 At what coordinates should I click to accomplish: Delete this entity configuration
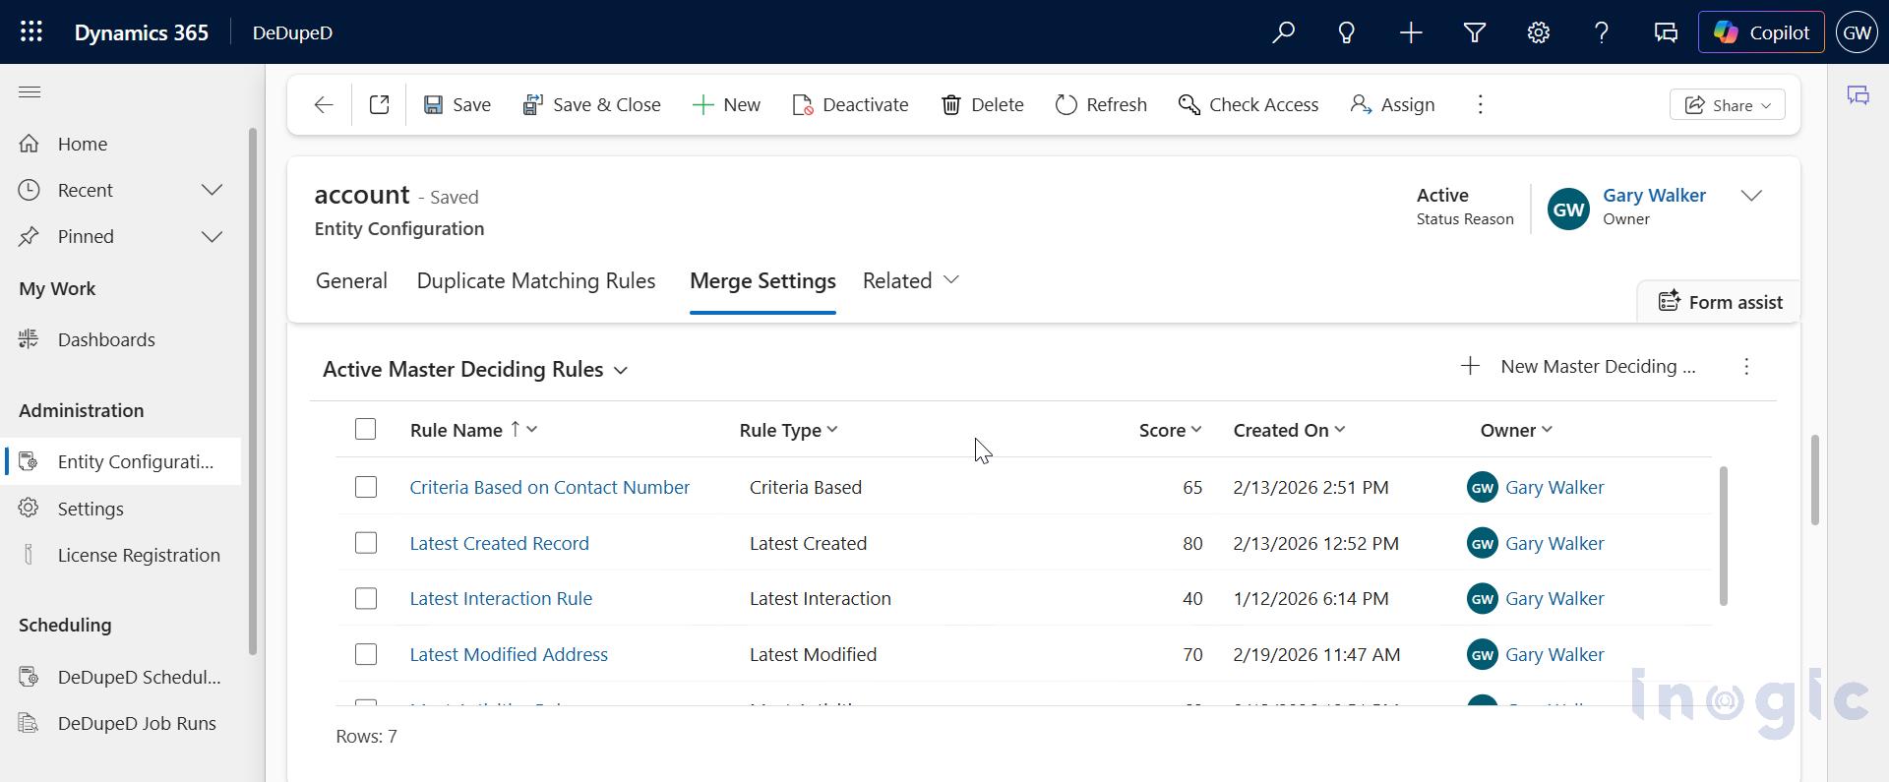tap(983, 104)
